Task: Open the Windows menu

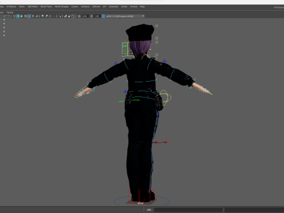Action: pyautogui.click(x=11, y=7)
